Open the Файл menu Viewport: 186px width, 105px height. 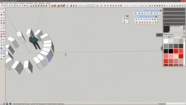coord(2,3)
